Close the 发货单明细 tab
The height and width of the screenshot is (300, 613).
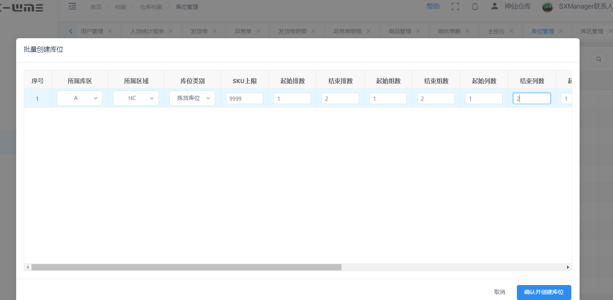coord(313,31)
